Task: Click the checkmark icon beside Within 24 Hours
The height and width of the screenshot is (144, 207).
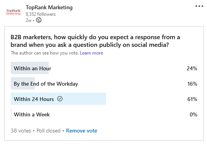Action: 60,99
